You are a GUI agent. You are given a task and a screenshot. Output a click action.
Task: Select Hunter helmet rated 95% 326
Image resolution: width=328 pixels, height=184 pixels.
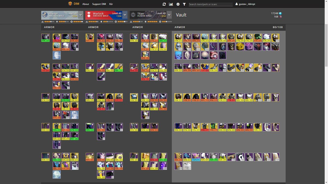(x=65, y=38)
